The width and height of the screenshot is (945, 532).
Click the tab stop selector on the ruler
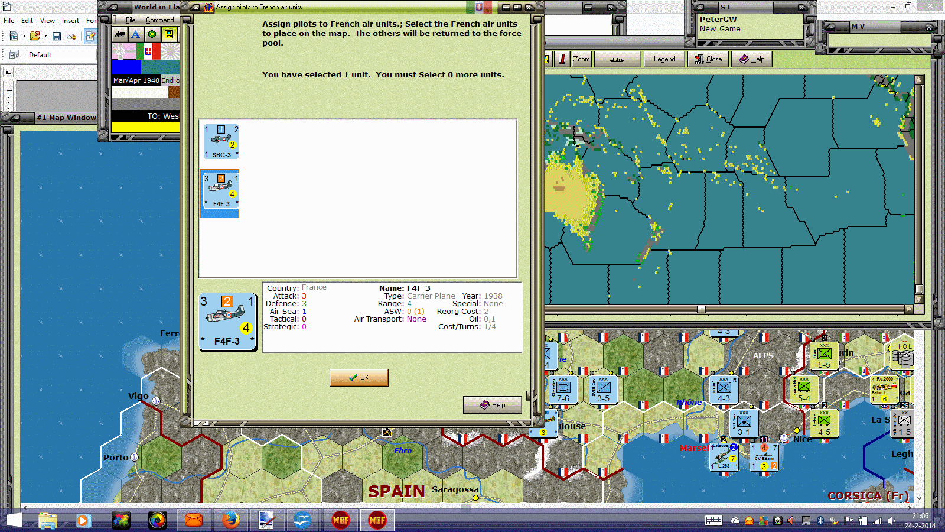pyautogui.click(x=8, y=73)
